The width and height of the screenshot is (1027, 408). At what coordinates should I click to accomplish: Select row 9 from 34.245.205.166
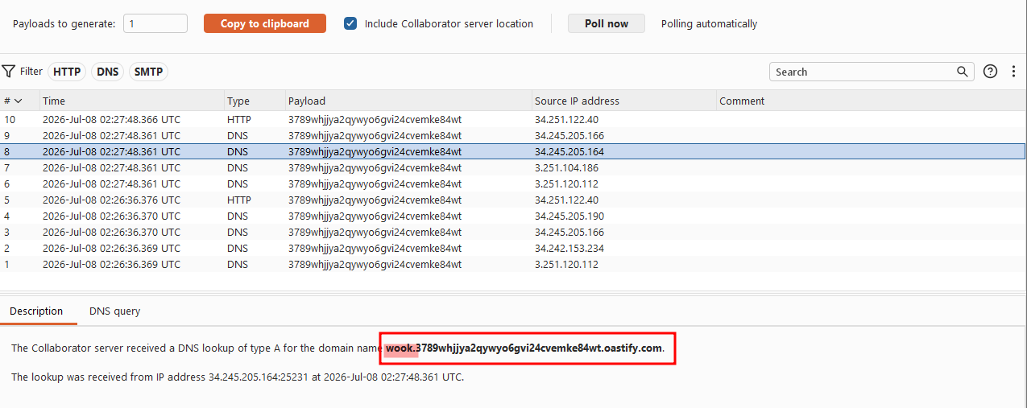(x=513, y=135)
